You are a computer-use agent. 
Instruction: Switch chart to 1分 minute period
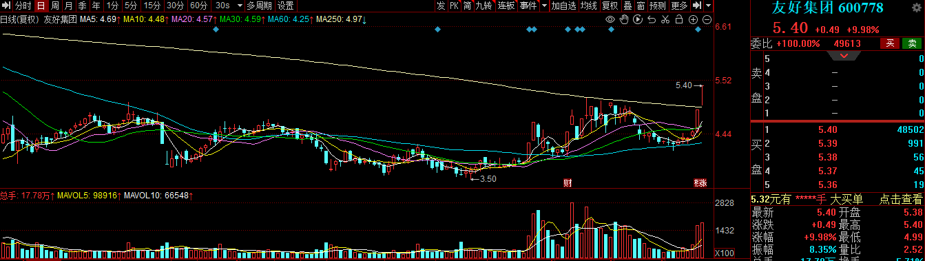[112, 6]
